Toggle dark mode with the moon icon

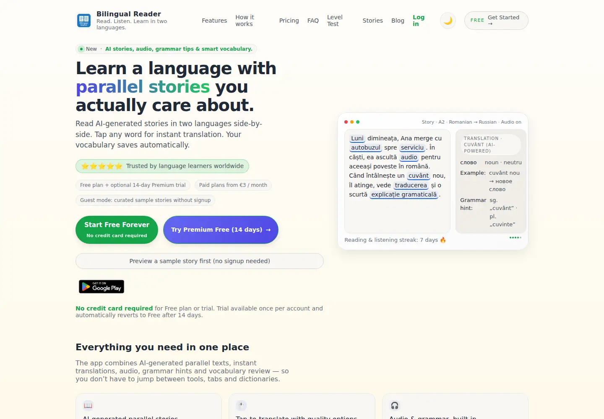tap(448, 21)
